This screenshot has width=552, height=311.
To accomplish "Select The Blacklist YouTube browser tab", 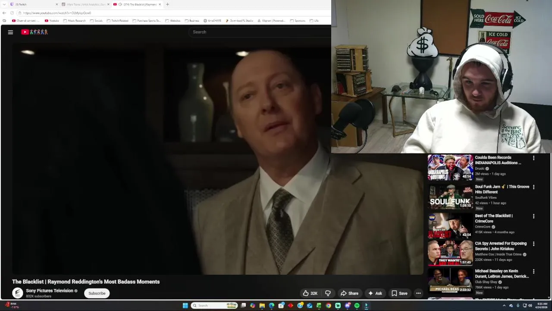I will pyautogui.click(x=137, y=4).
